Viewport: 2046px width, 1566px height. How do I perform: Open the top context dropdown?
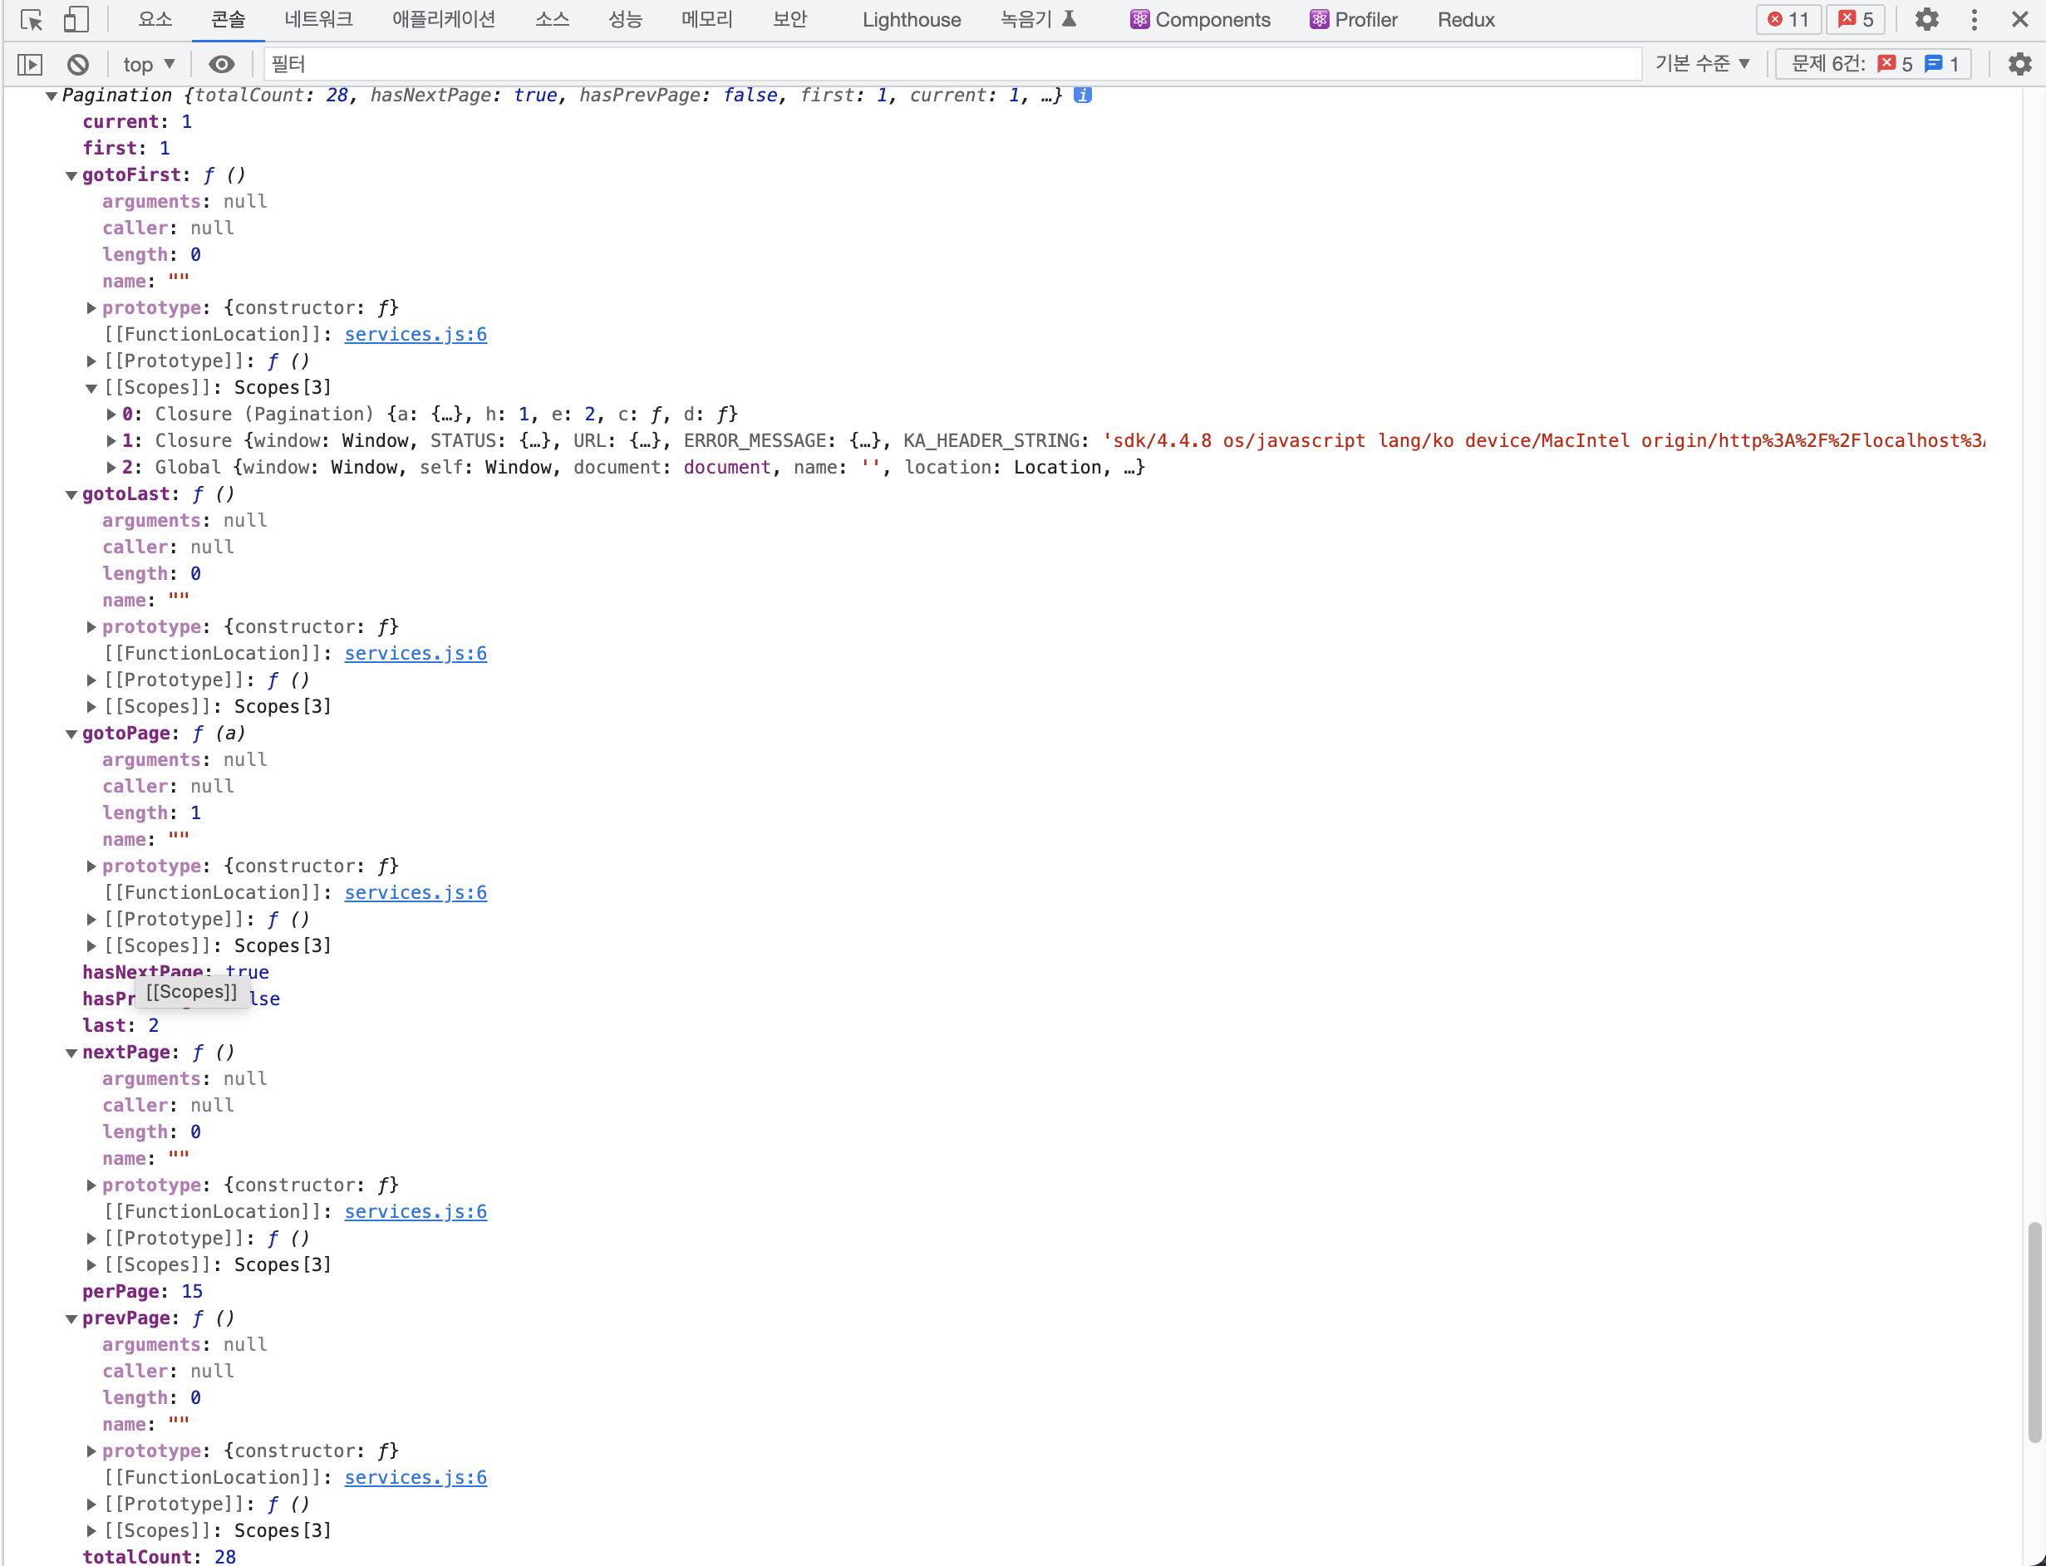click(x=148, y=64)
